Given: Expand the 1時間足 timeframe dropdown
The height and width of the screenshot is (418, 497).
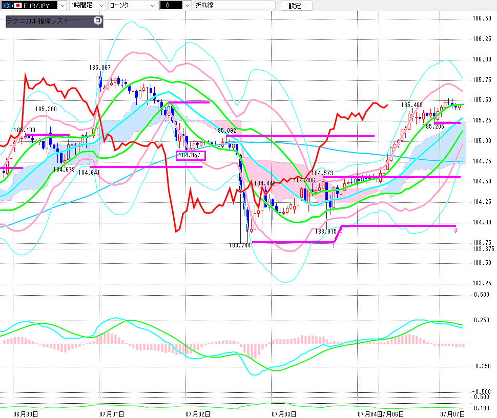Looking at the screenshot, I should (x=88, y=6).
